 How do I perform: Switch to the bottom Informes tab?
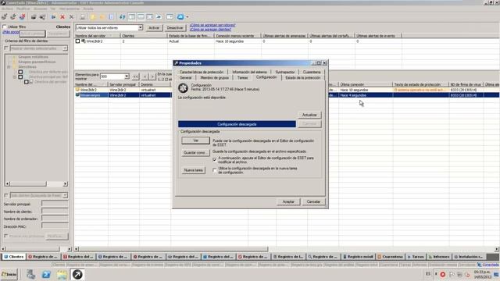(x=439, y=257)
